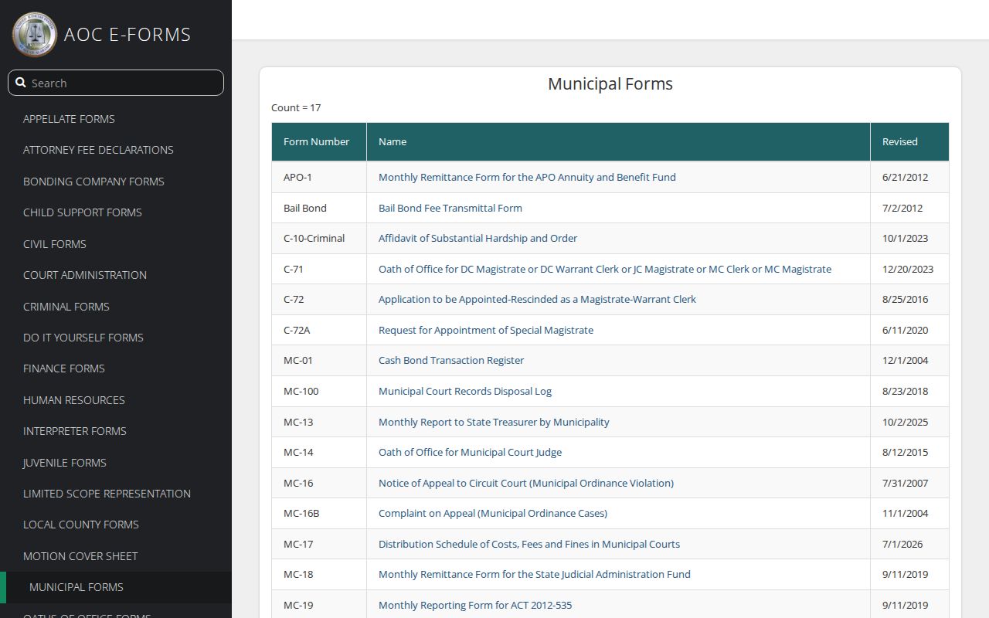The height and width of the screenshot is (618, 989).
Task: Open Distribution Schedule of Costs, Fees and Fines
Action: 529,544
